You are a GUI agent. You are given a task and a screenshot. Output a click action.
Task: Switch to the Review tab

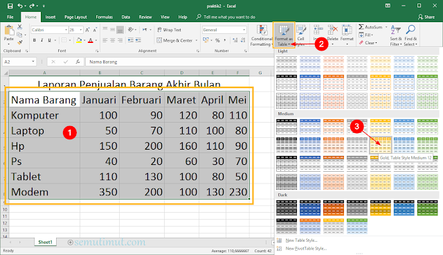tap(145, 17)
